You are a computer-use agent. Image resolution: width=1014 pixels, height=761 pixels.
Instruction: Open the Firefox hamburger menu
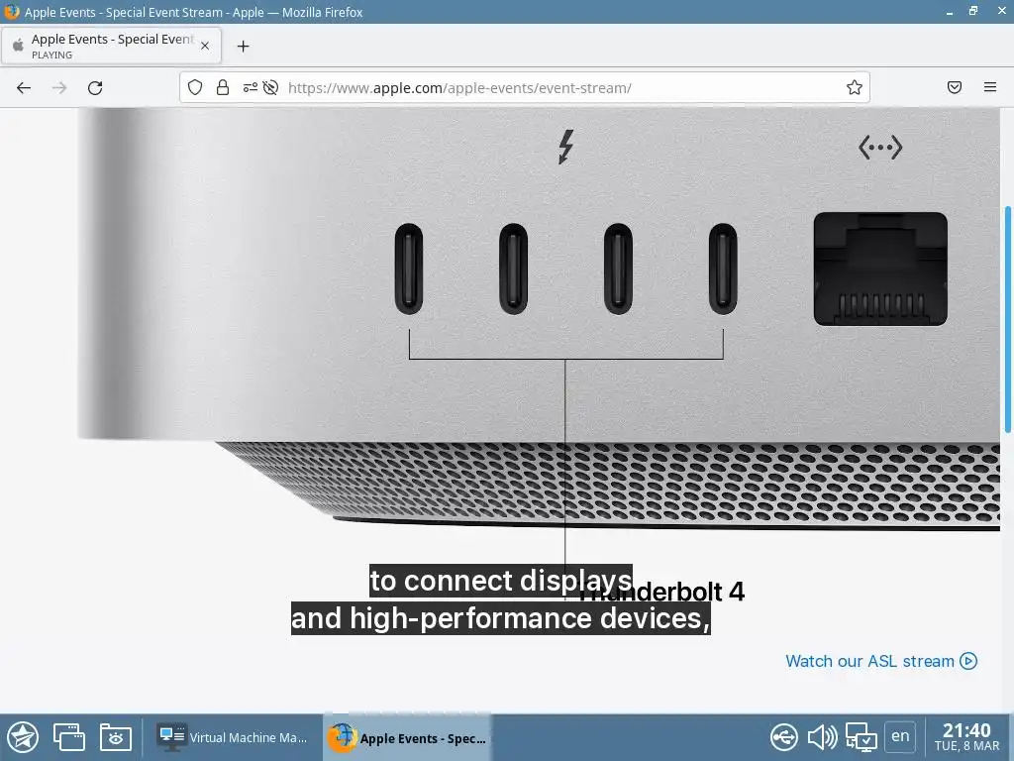(x=990, y=87)
